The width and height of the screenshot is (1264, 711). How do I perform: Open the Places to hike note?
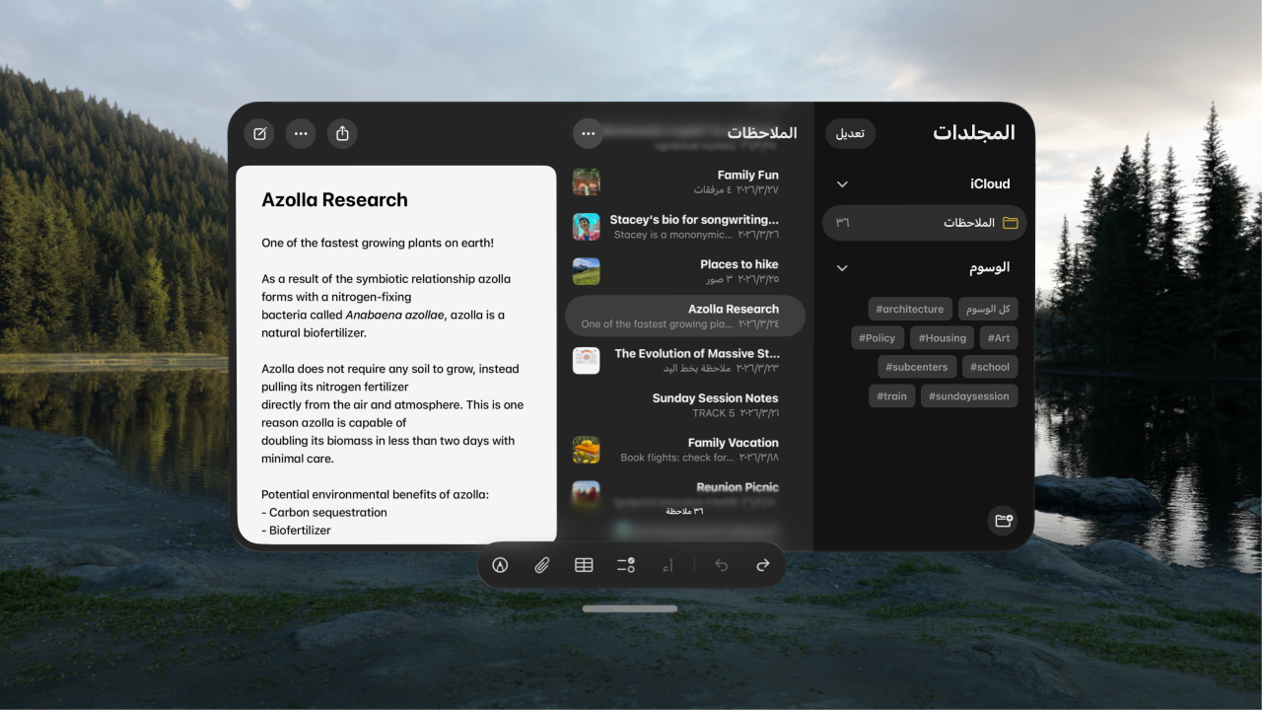(685, 271)
